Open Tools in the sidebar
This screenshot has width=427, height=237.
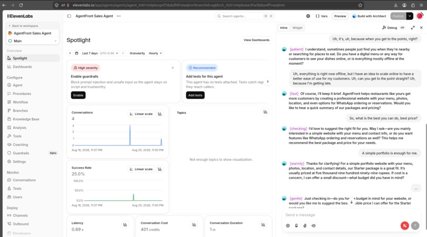(33, 136)
